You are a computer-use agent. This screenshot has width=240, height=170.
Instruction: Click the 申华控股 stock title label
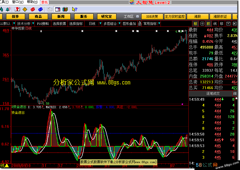(x=18, y=28)
